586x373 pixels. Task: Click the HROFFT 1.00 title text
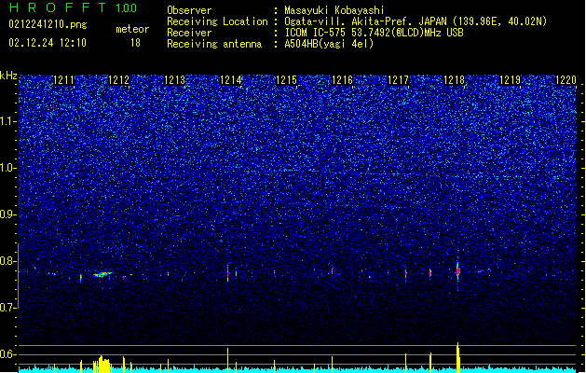(x=74, y=7)
